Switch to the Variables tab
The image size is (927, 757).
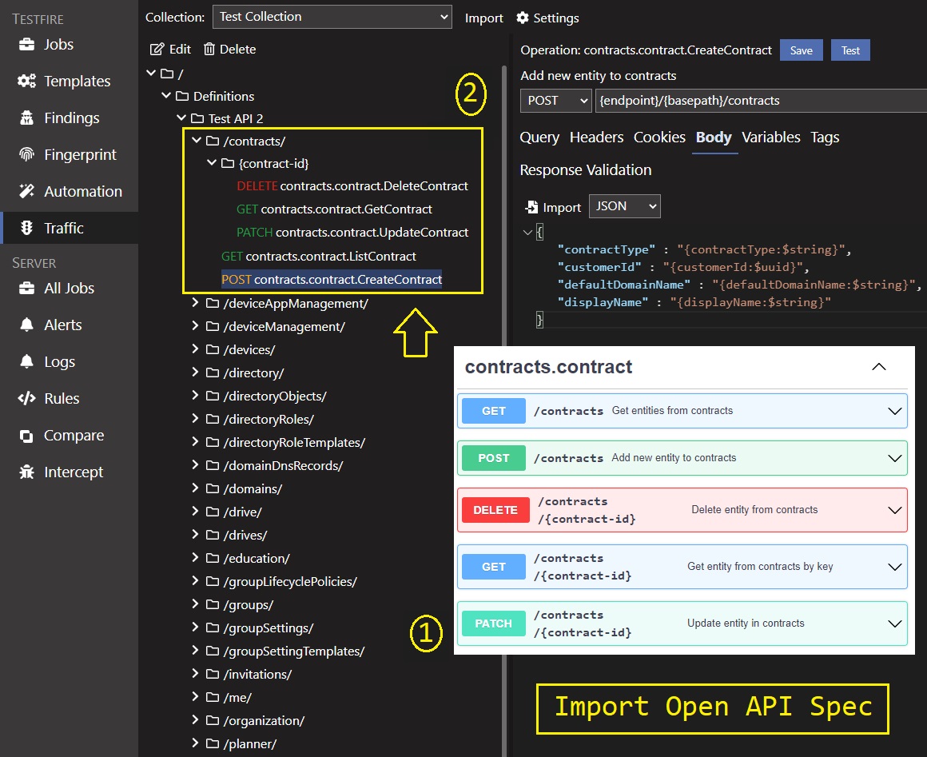tap(771, 137)
